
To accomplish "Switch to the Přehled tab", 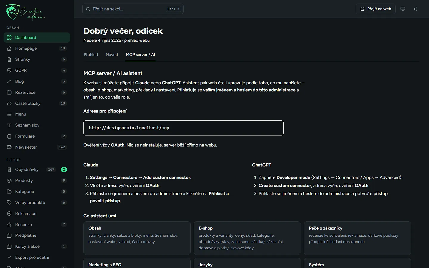I will tap(91, 55).
